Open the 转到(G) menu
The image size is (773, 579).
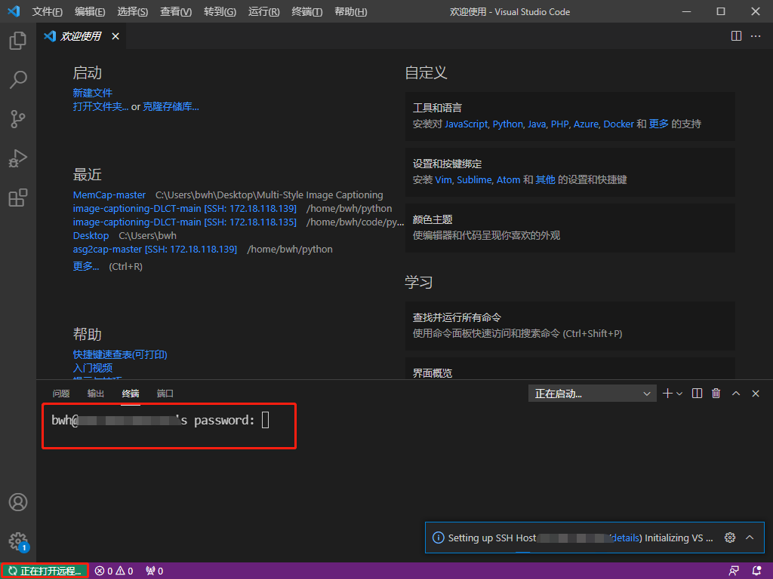220,12
